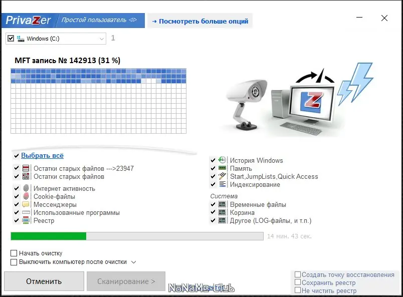The image size is (403, 297).
Task: Uncheck Реестр checkmark
Action: 17,220
